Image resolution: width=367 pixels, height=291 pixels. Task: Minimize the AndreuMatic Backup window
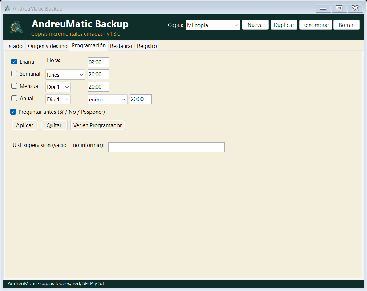(323, 8)
